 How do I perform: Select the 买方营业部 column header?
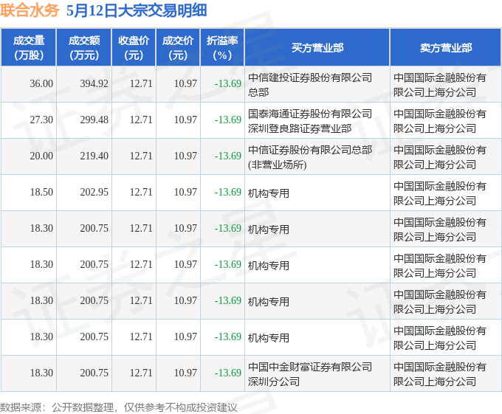(317, 48)
